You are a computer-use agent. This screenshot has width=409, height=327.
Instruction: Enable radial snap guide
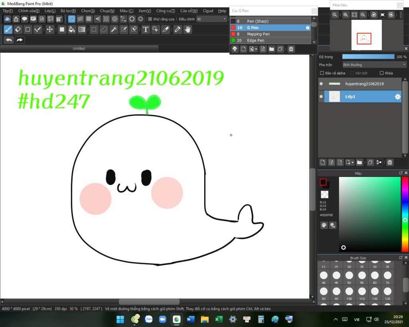pos(106,19)
